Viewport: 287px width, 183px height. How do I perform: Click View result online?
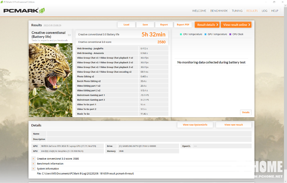point(236,25)
